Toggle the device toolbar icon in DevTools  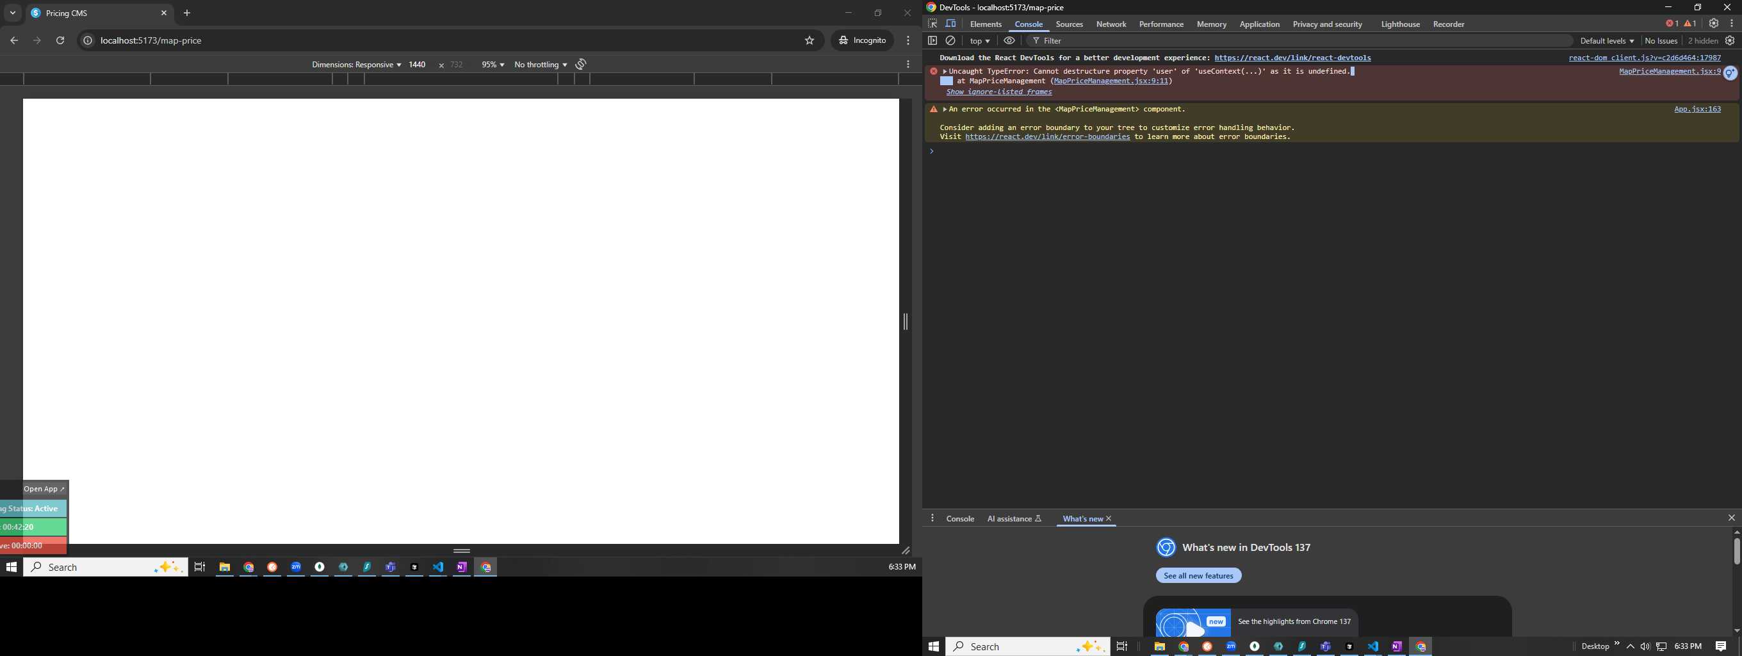click(x=951, y=24)
